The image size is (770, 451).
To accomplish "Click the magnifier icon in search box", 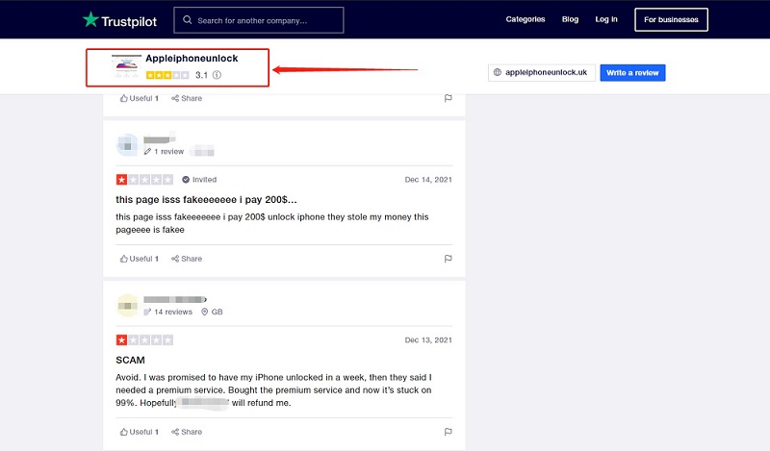I will coord(187,20).
